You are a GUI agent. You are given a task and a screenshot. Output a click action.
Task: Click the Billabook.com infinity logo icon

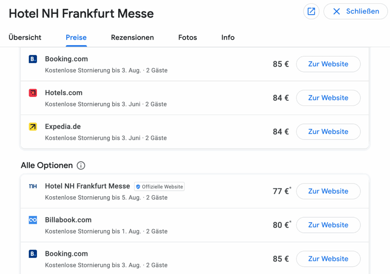tap(33, 220)
